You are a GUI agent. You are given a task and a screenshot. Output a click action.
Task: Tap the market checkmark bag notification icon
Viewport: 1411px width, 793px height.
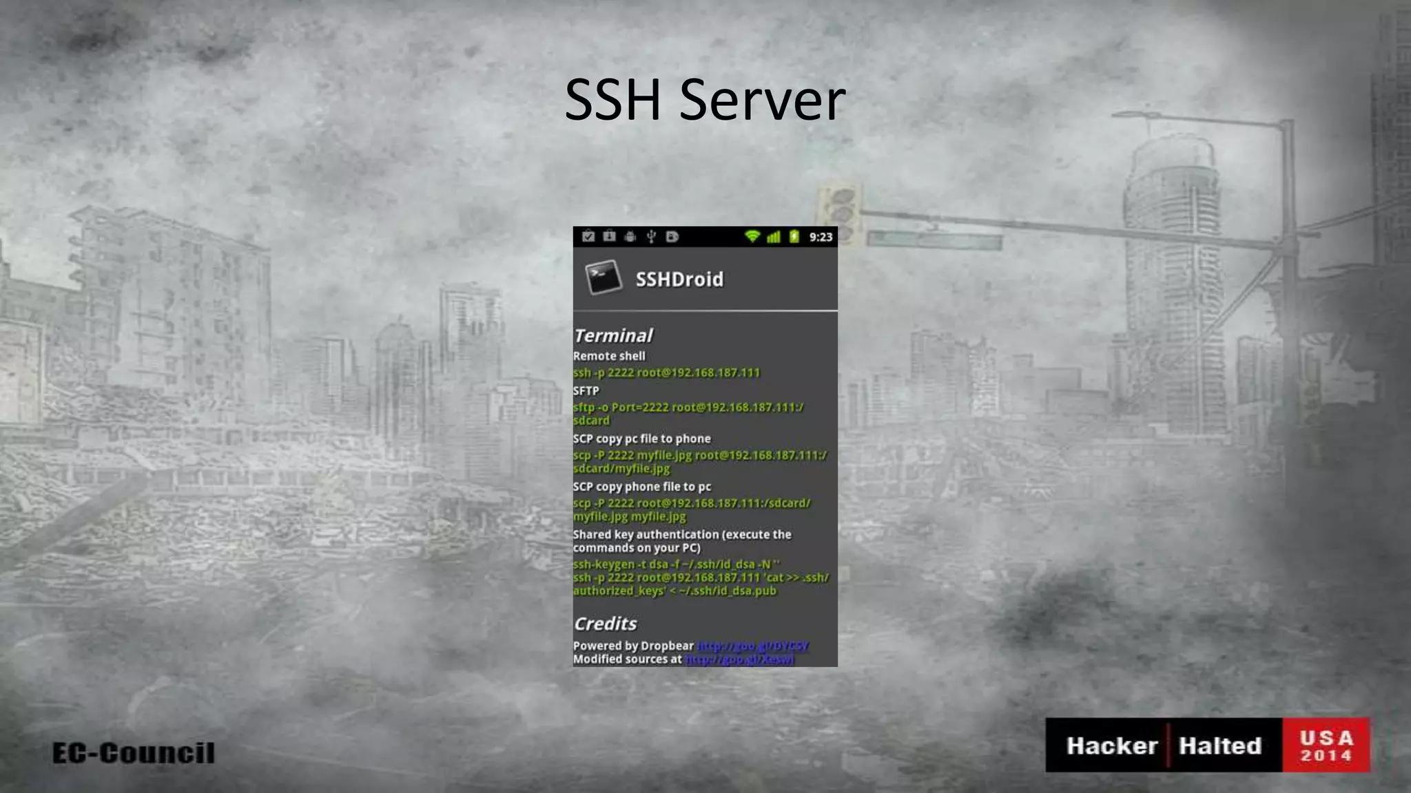pyautogui.click(x=588, y=237)
